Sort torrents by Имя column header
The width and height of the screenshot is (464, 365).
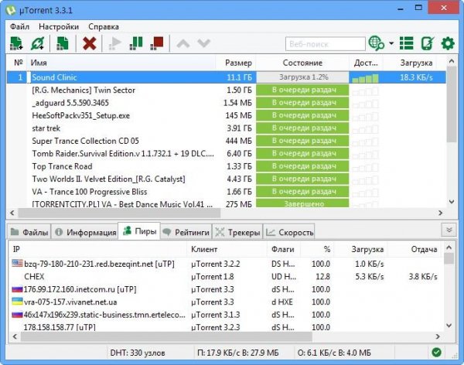click(121, 63)
